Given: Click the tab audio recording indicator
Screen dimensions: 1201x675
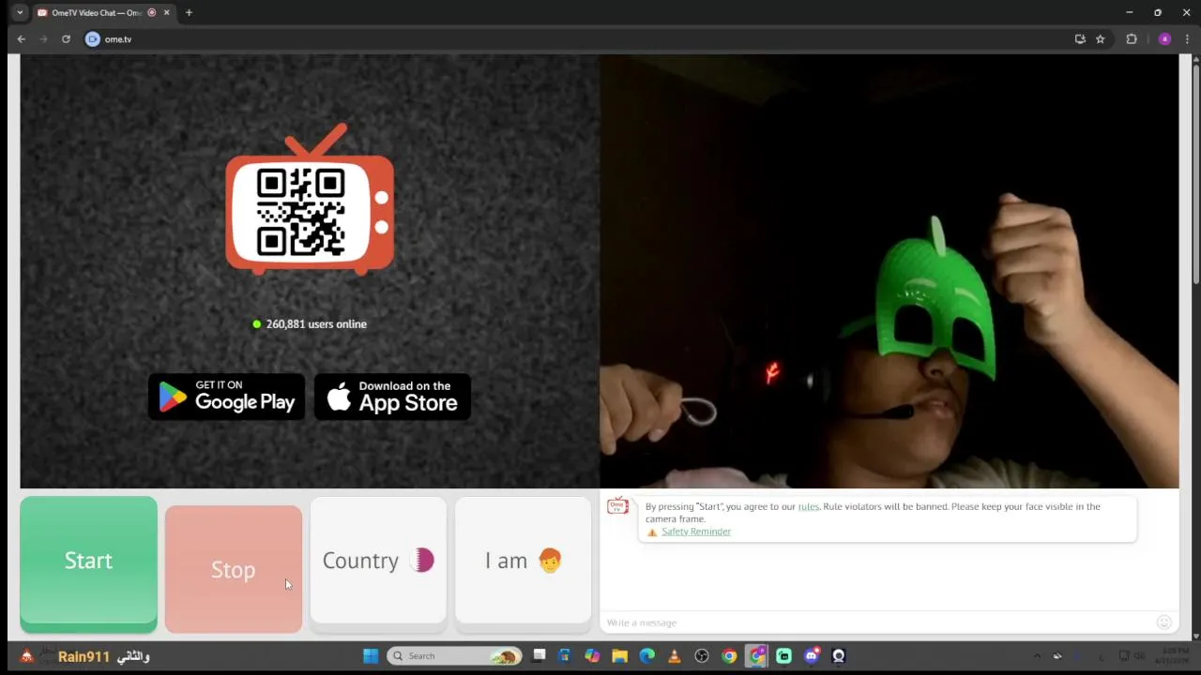Looking at the screenshot, I should click(152, 13).
